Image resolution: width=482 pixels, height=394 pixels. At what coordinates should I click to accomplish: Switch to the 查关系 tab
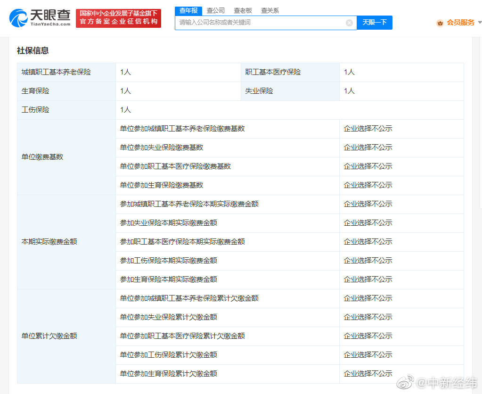[270, 11]
